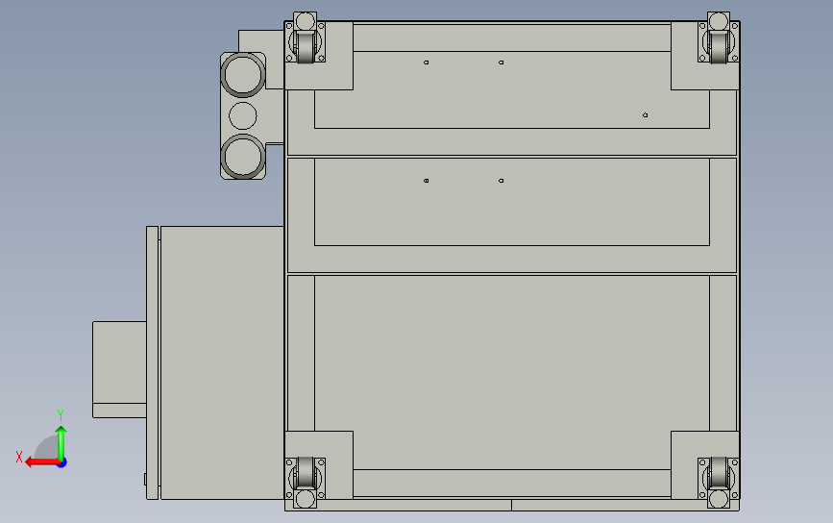
Task: Select the bottom-right caster wheel
Action: (x=719, y=472)
